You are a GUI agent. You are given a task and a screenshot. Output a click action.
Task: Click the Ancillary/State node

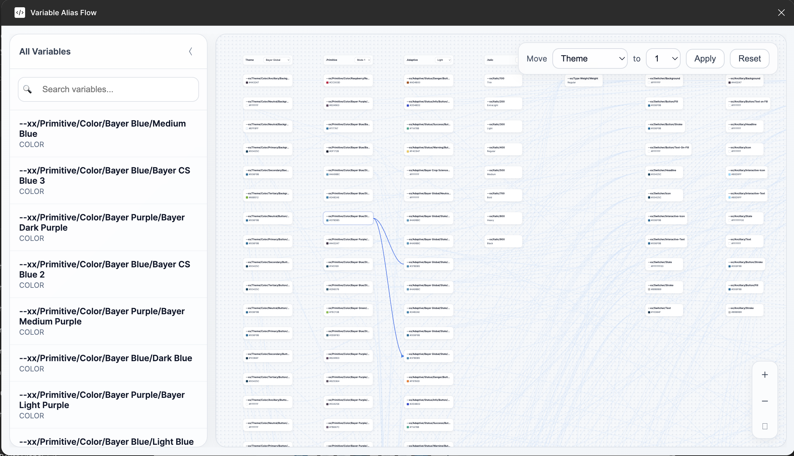point(744,218)
